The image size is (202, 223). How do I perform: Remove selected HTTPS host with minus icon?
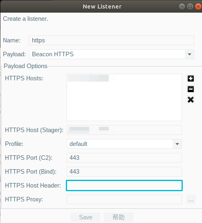click(x=191, y=89)
